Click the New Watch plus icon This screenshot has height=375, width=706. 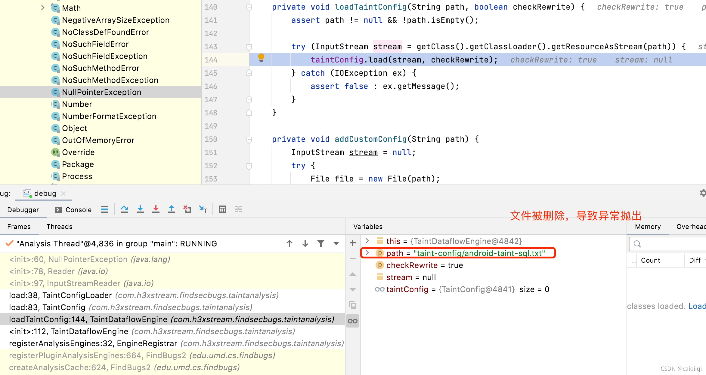tap(353, 243)
